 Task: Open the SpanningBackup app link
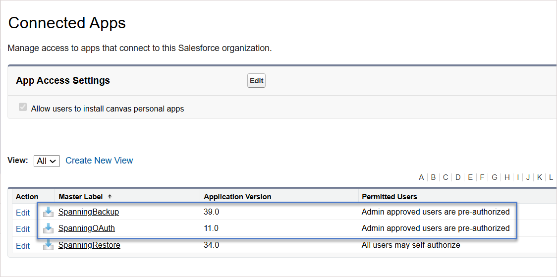coord(89,212)
